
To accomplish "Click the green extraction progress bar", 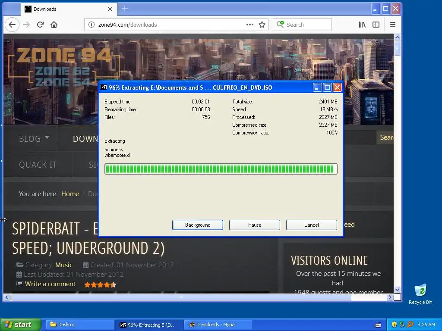I will [221, 169].
